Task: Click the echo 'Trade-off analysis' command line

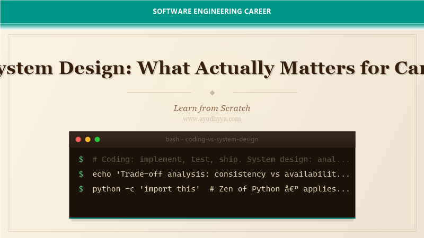Action: click(x=221, y=174)
